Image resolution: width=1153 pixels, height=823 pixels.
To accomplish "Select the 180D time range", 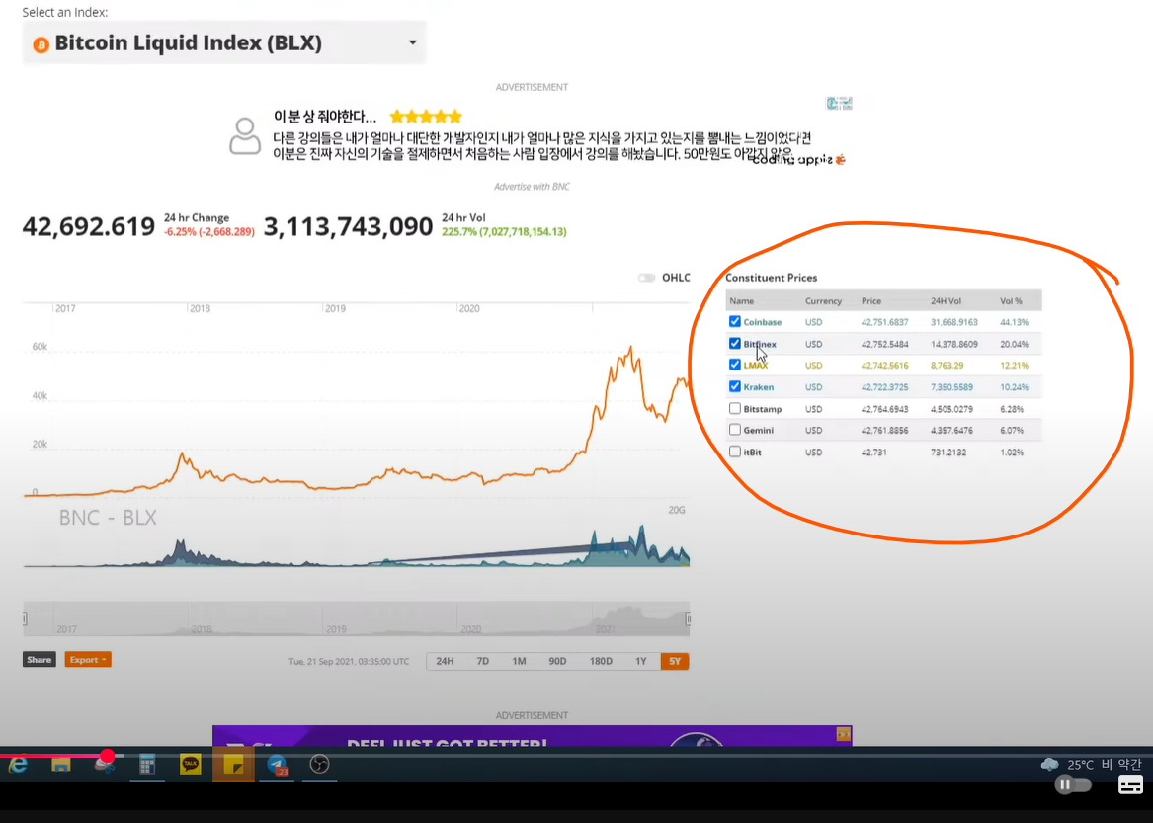I will click(x=601, y=661).
